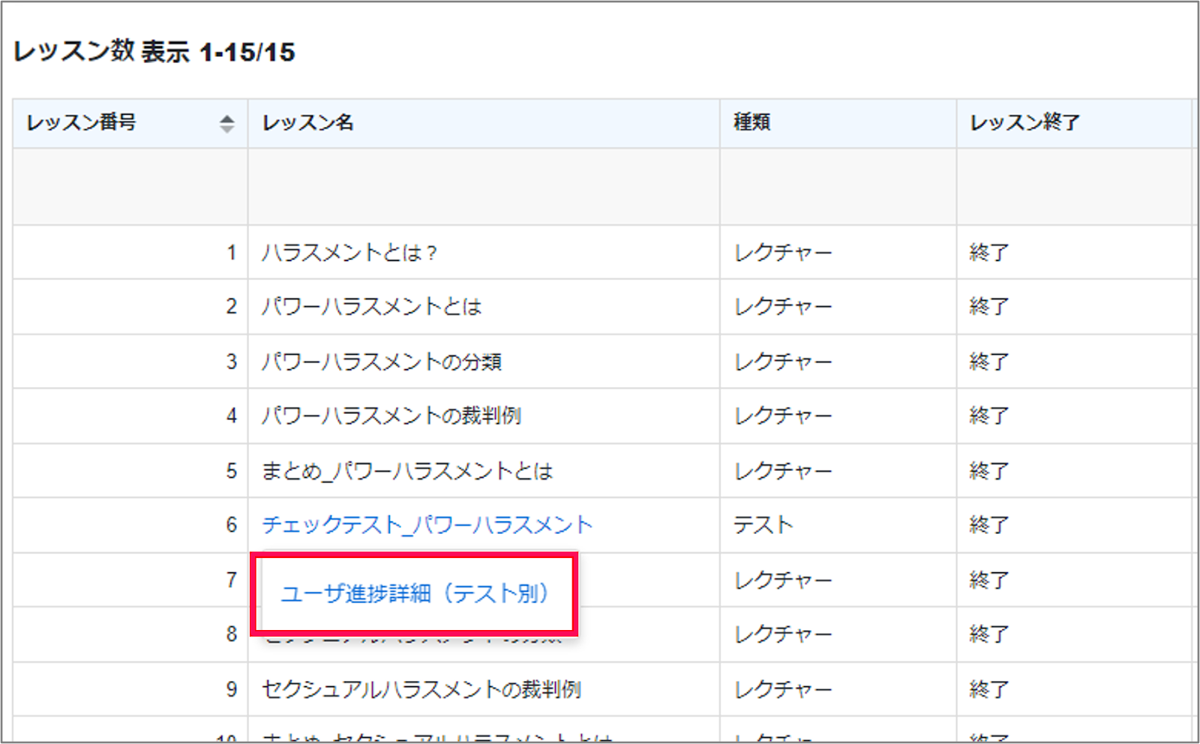Image resolution: width=1200 pixels, height=744 pixels.
Task: Select lesson パワーハラスメントとは
Action: point(372,307)
